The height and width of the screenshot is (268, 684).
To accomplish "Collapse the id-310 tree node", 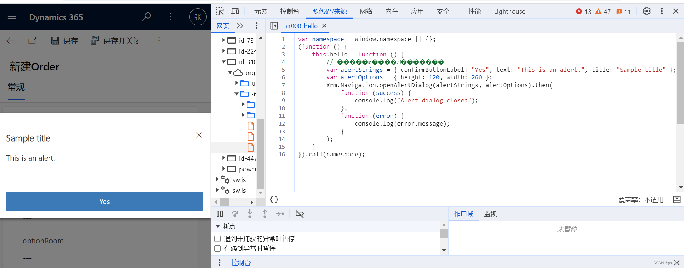I will click(224, 62).
